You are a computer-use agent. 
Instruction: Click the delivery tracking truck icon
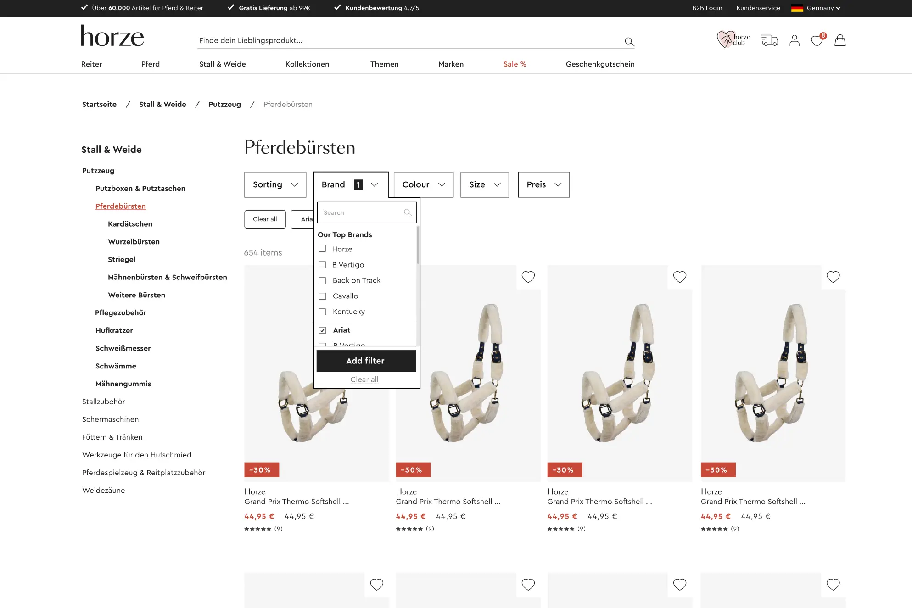(769, 40)
